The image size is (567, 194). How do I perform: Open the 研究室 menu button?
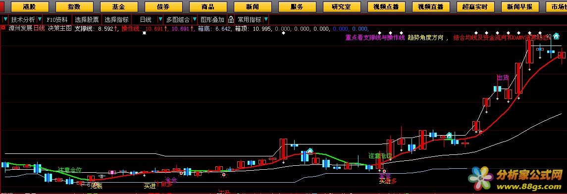[x=342, y=6]
